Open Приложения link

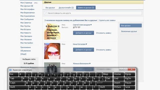[25, 47]
